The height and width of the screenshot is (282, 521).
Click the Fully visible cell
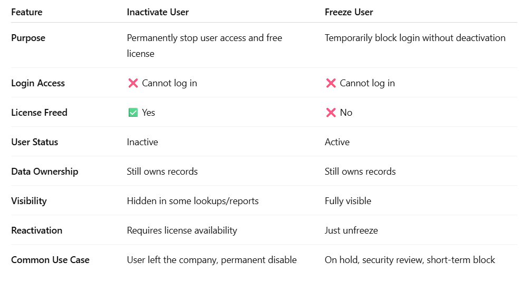(x=348, y=201)
